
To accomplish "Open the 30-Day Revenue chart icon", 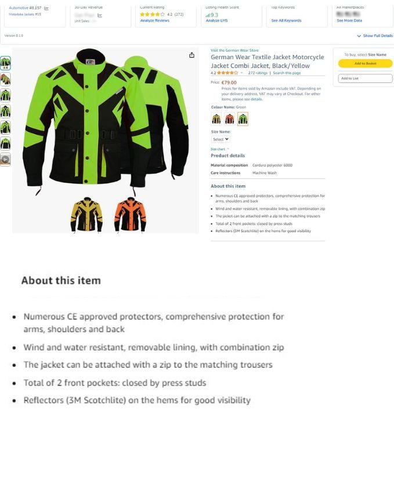I will 100,15.
